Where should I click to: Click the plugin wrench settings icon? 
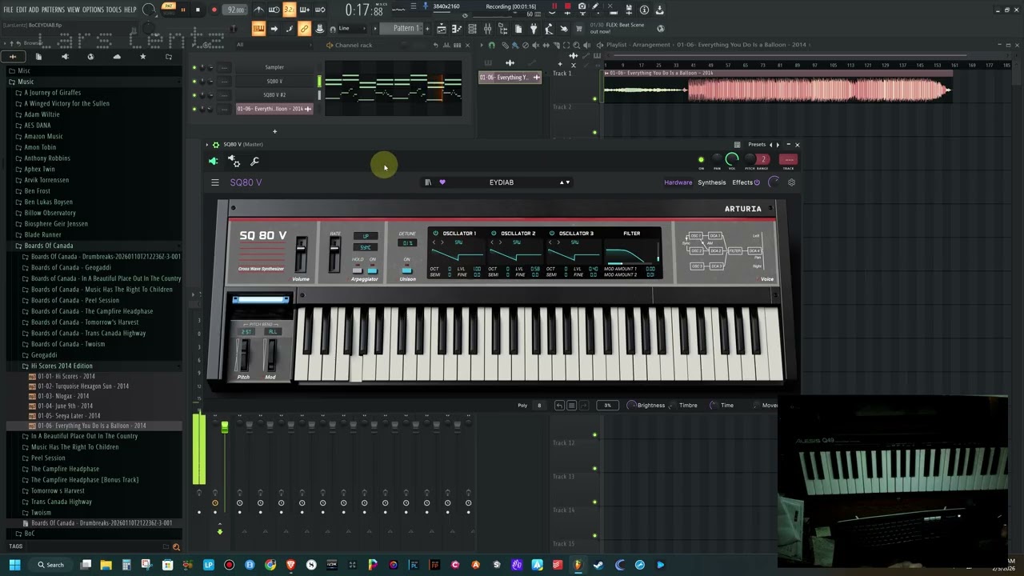click(255, 161)
